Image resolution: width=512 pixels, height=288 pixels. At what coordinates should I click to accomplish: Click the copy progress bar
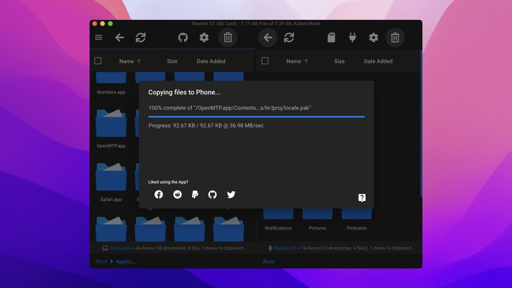pyautogui.click(x=256, y=117)
